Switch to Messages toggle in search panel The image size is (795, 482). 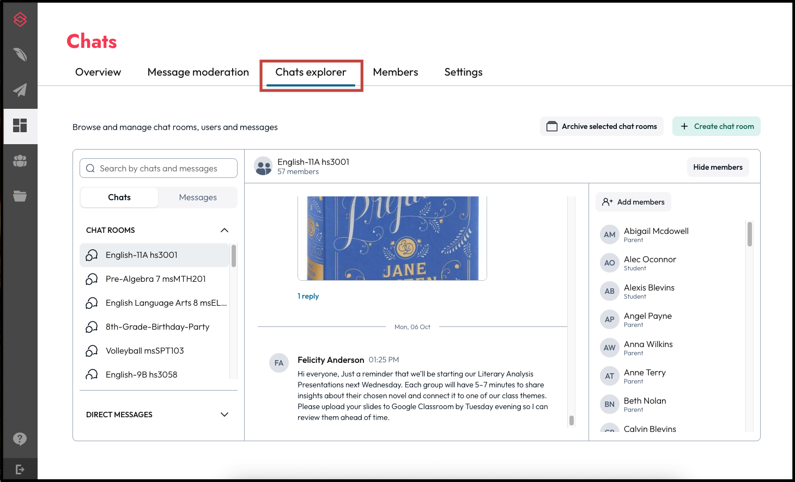click(198, 197)
